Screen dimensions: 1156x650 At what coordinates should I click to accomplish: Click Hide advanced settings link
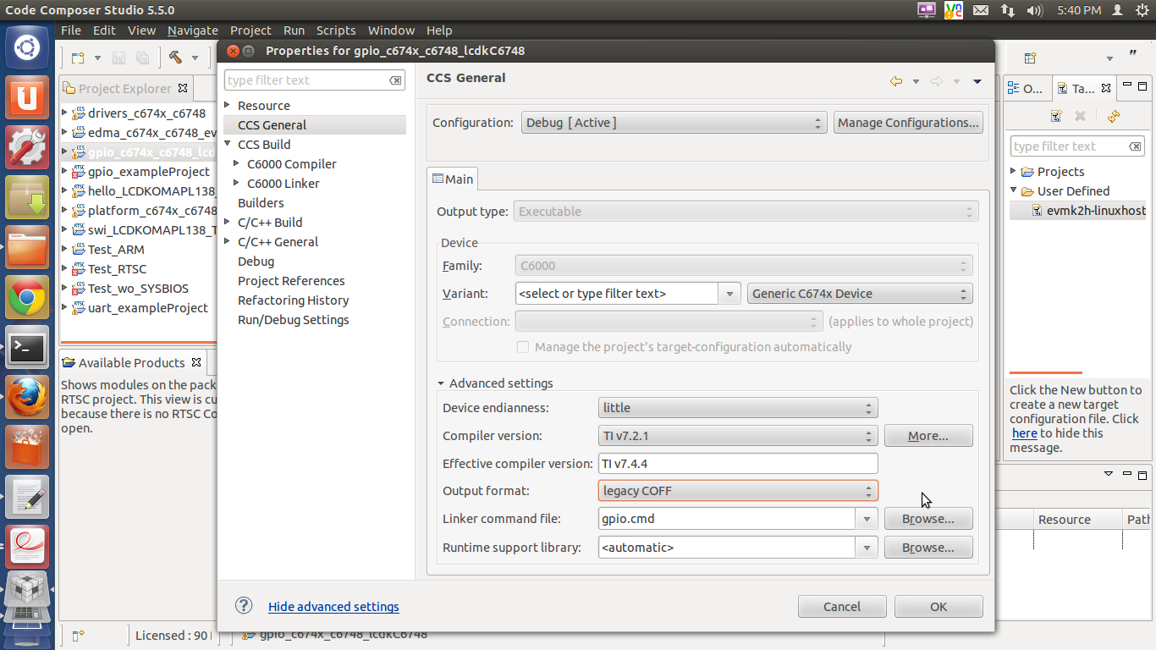pos(333,607)
